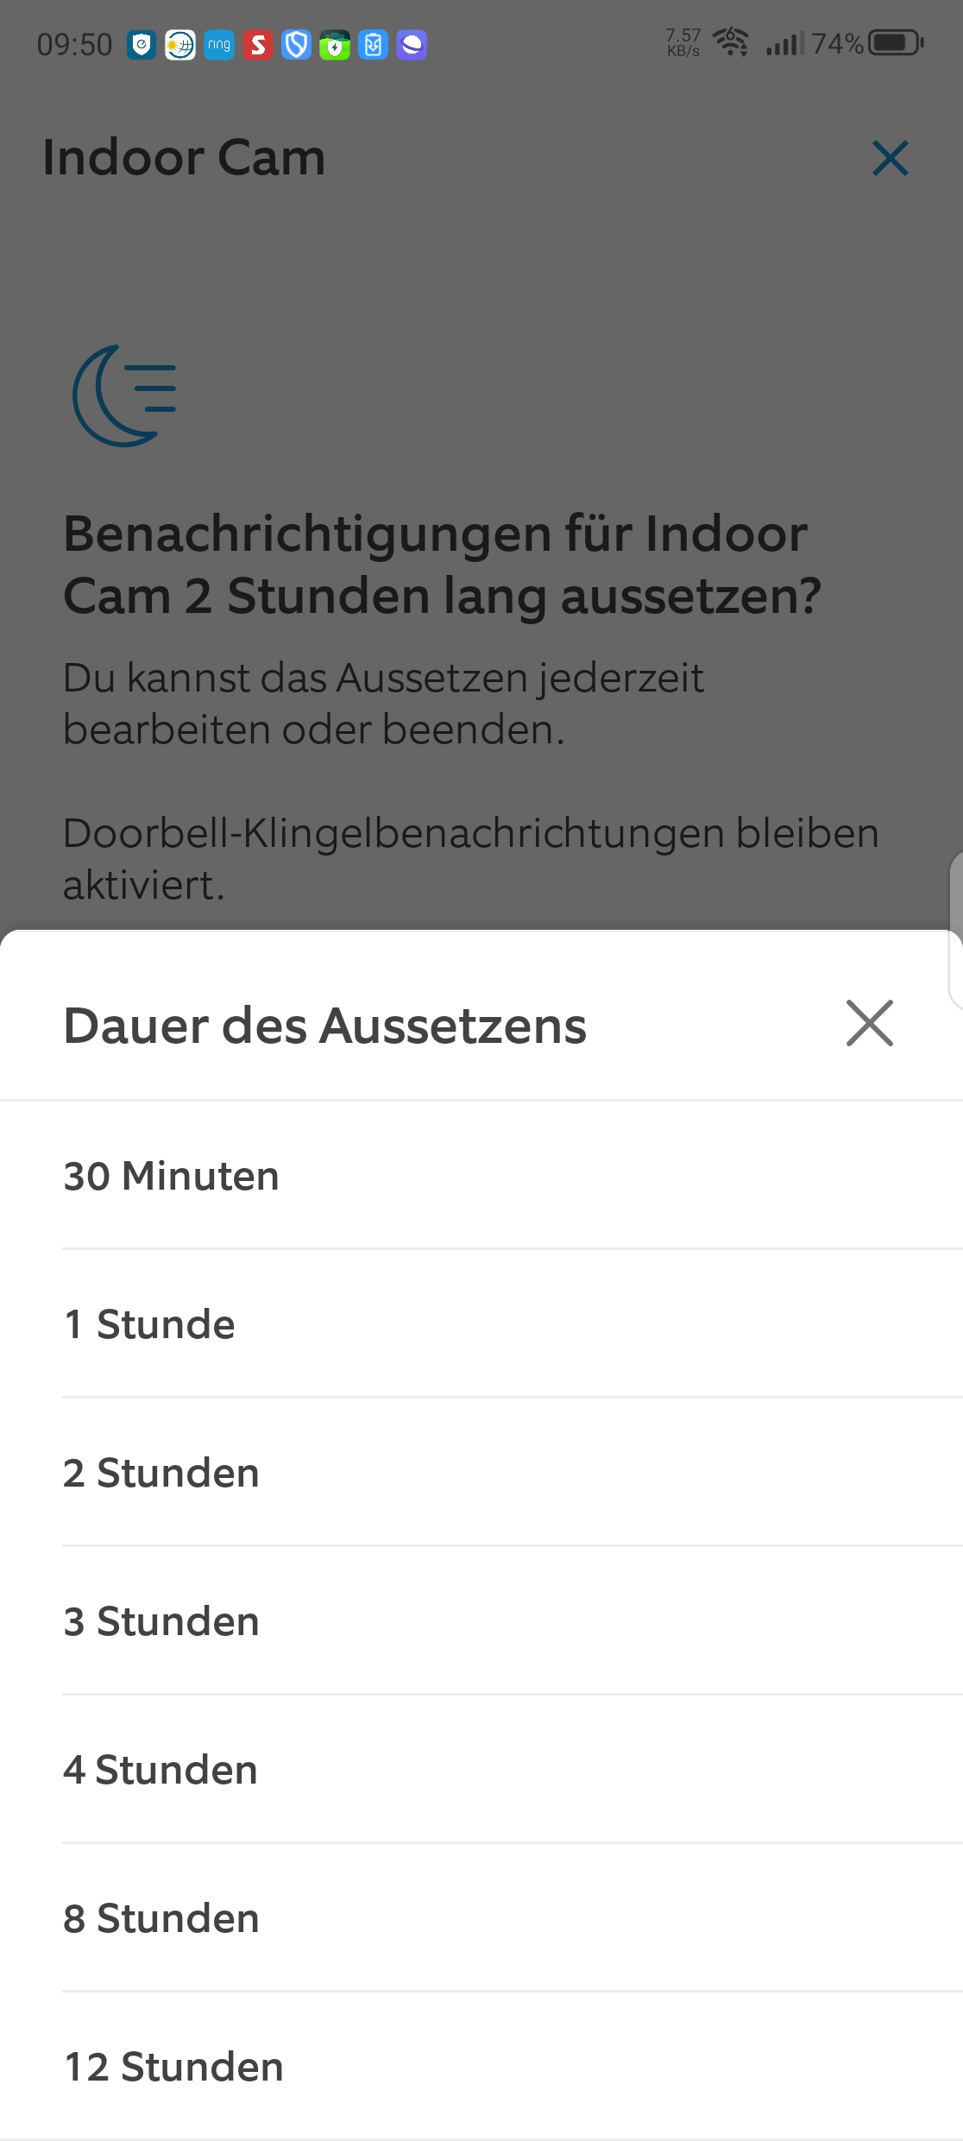The height and width of the screenshot is (2141, 963).
Task: Tap the cellular signal strength icon
Action: tap(784, 43)
